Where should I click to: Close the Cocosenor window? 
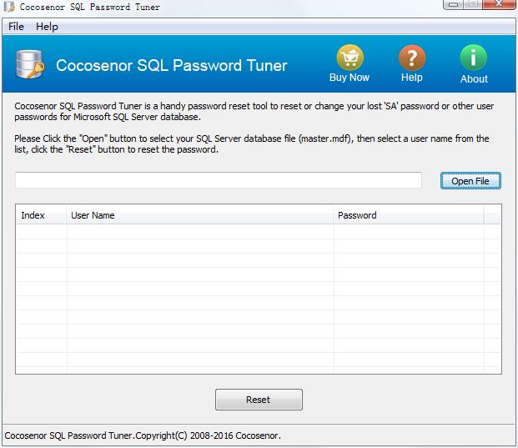tap(500, 4)
